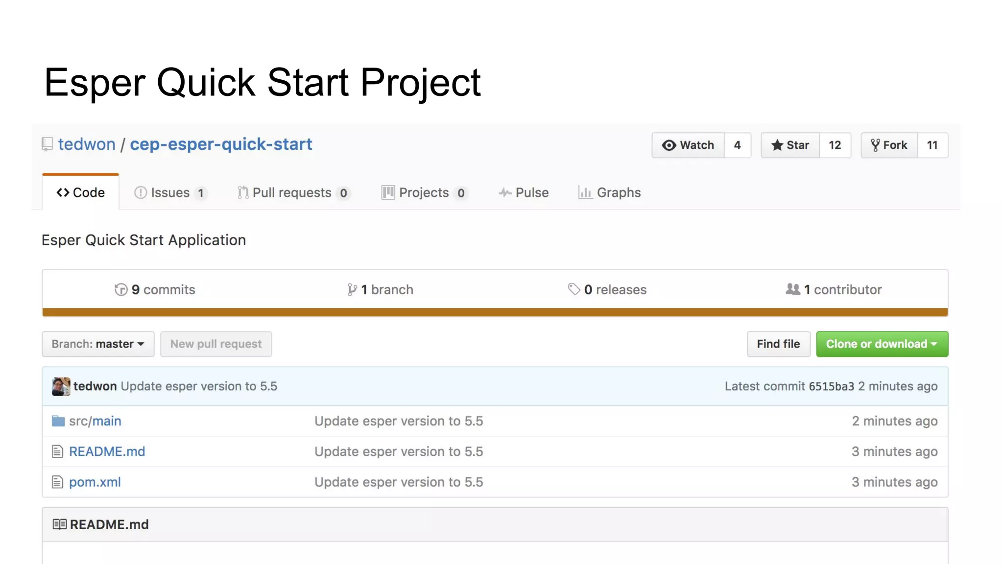Screen dimensions: 1003x564
Task: Open latest commit message 'Update esper version to 5.5'
Action: (199, 386)
